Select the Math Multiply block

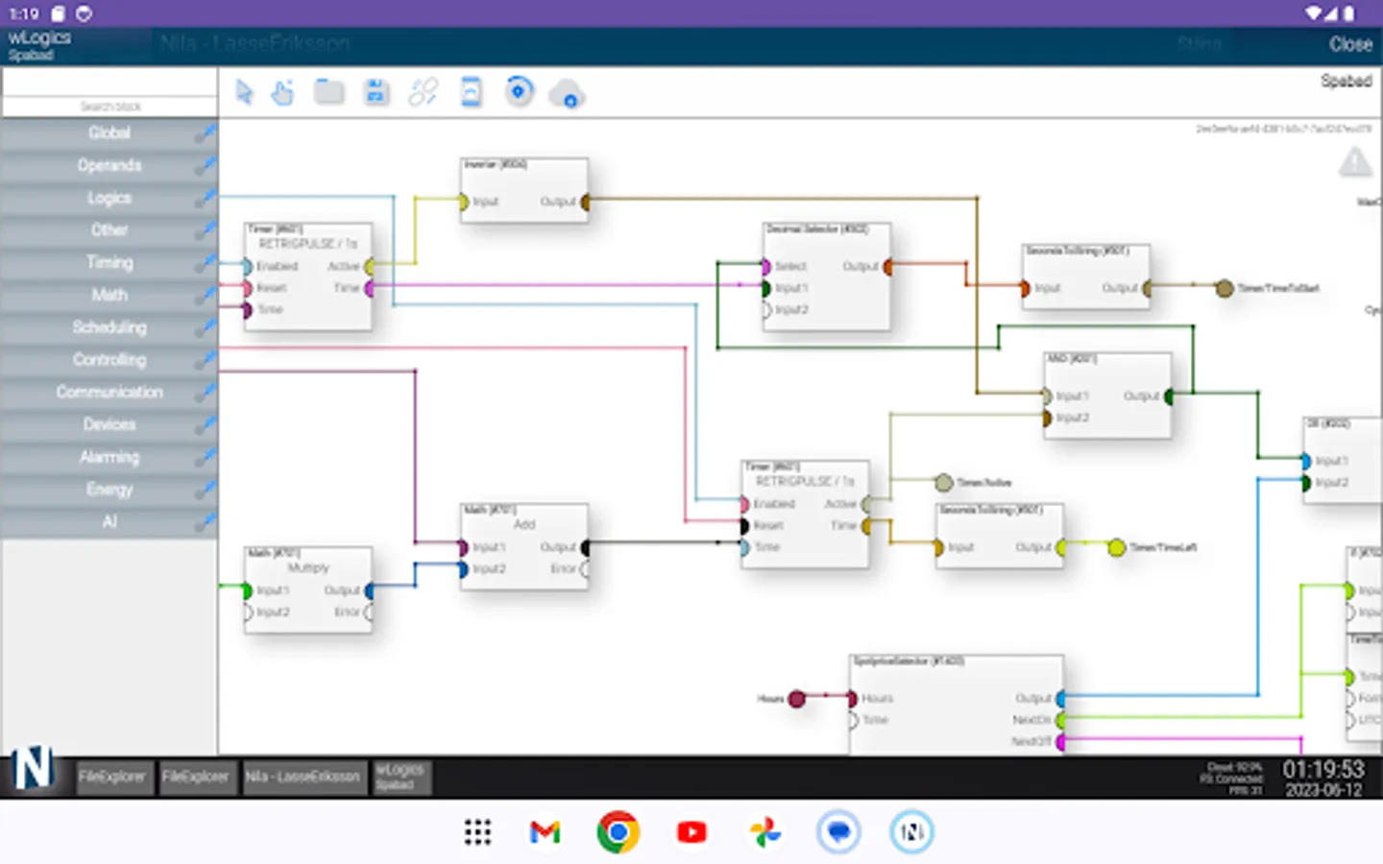tap(308, 589)
